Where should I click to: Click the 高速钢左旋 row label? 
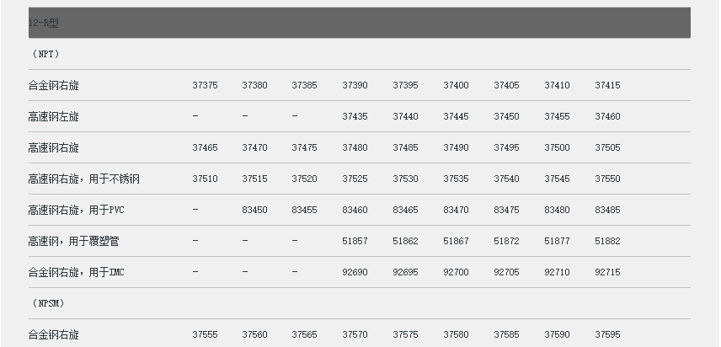click(x=54, y=116)
